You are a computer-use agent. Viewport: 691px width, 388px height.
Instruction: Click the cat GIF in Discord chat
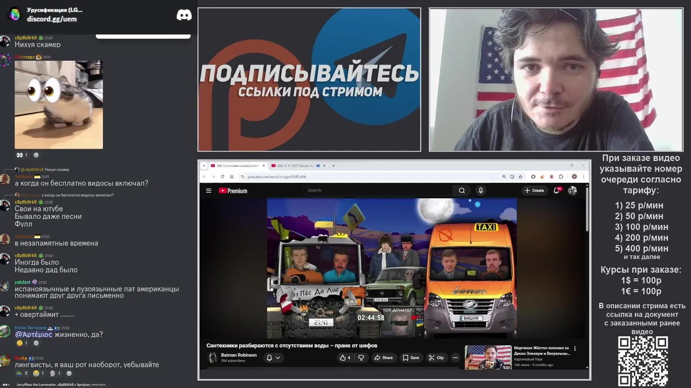tap(59, 105)
